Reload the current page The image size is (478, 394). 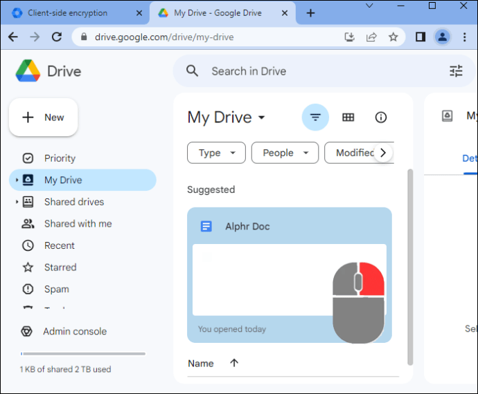click(57, 37)
